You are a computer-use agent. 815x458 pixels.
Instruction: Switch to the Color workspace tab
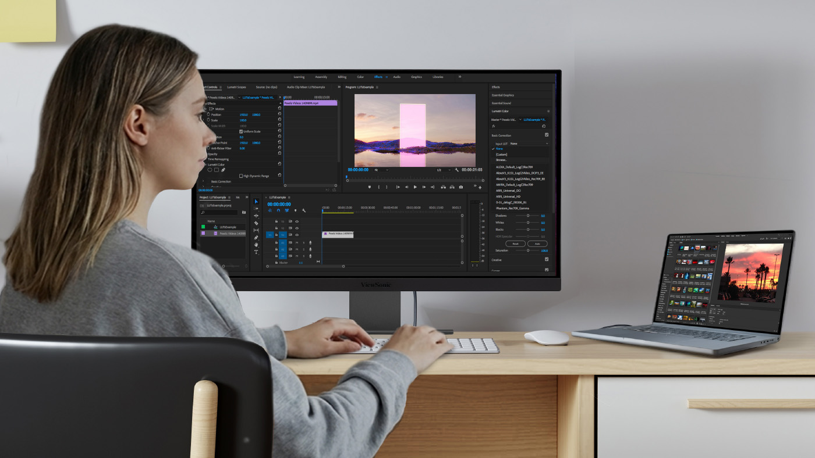360,77
